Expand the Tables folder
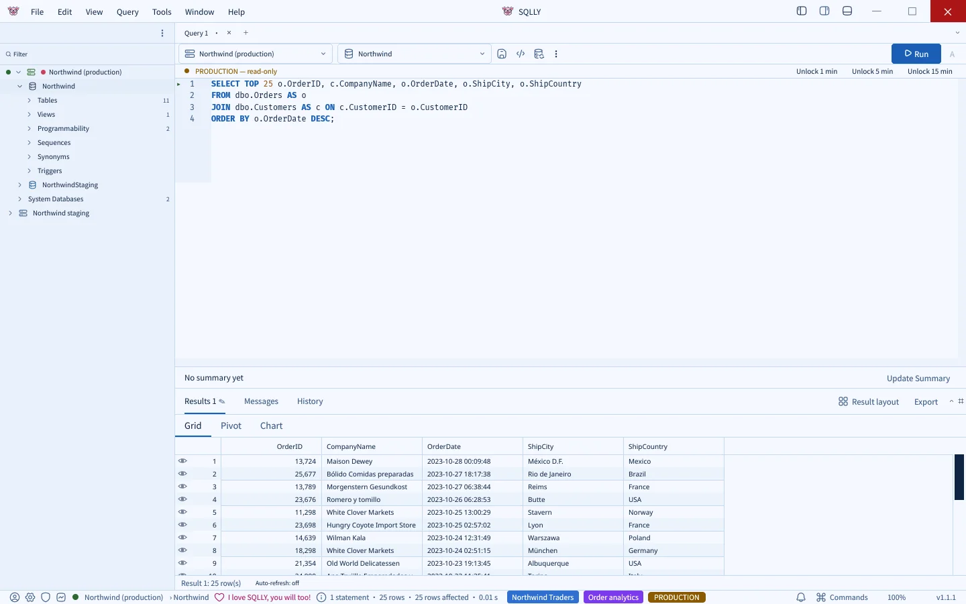This screenshot has width=966, height=604. pos(29,100)
